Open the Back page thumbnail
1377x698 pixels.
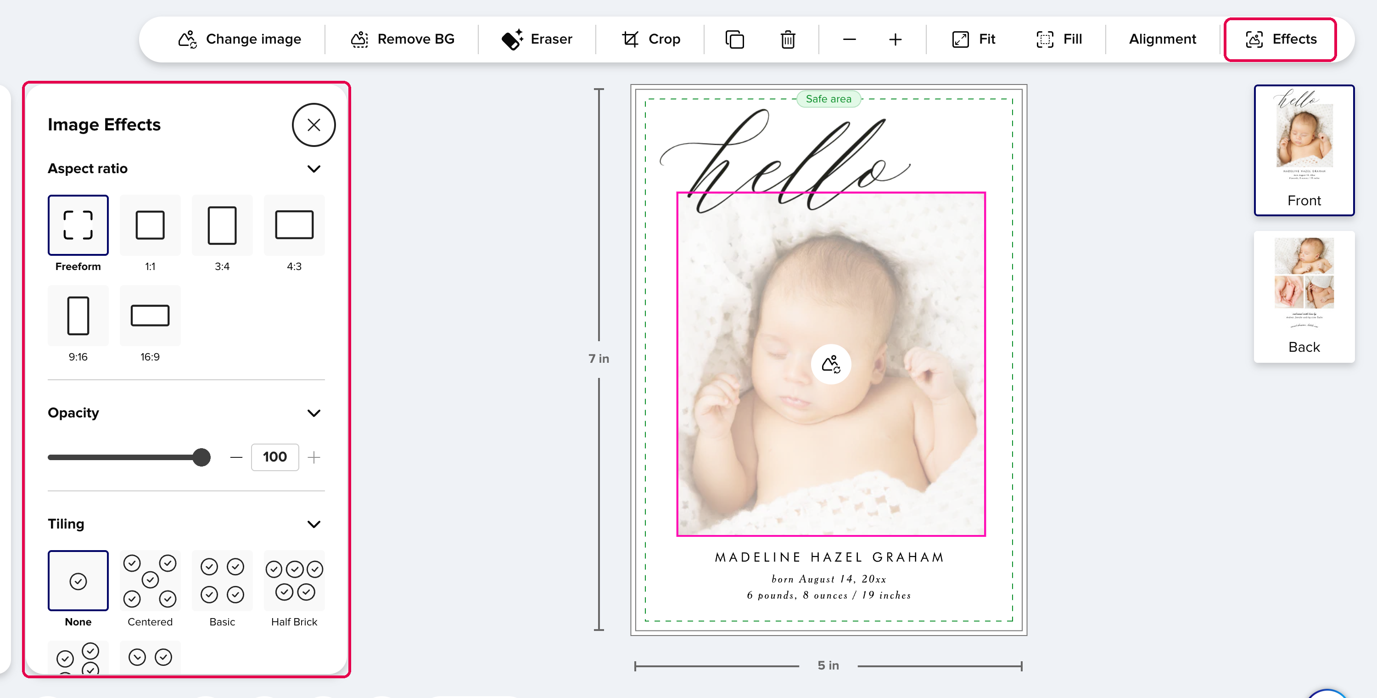tap(1304, 297)
